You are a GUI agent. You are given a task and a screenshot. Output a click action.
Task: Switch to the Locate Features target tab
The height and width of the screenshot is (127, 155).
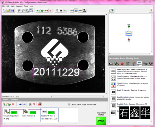click(x=122, y=64)
